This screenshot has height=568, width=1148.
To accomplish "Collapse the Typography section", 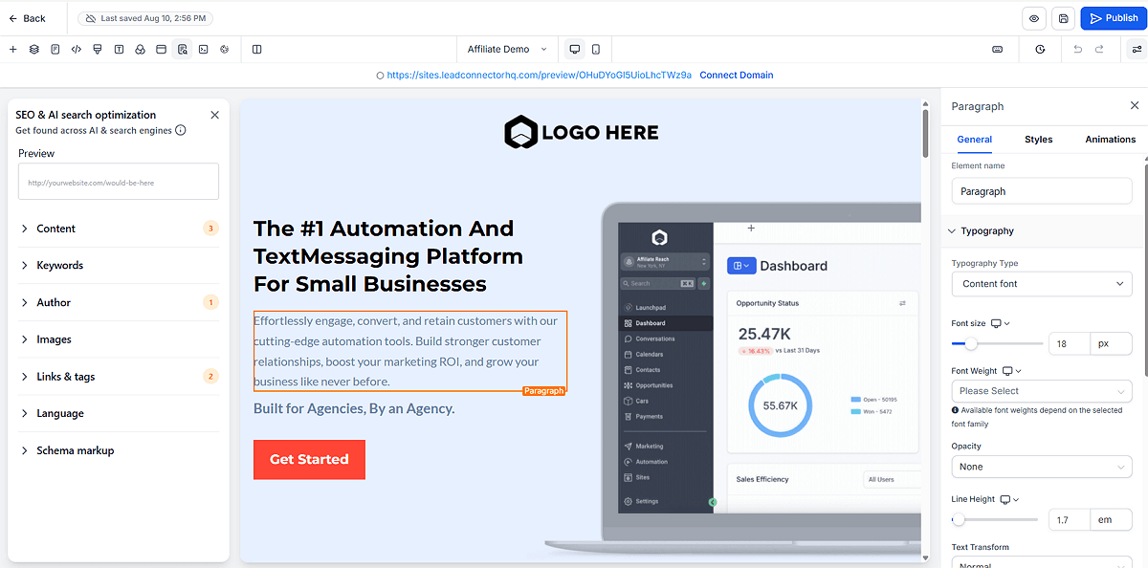I will pos(1045,230).
